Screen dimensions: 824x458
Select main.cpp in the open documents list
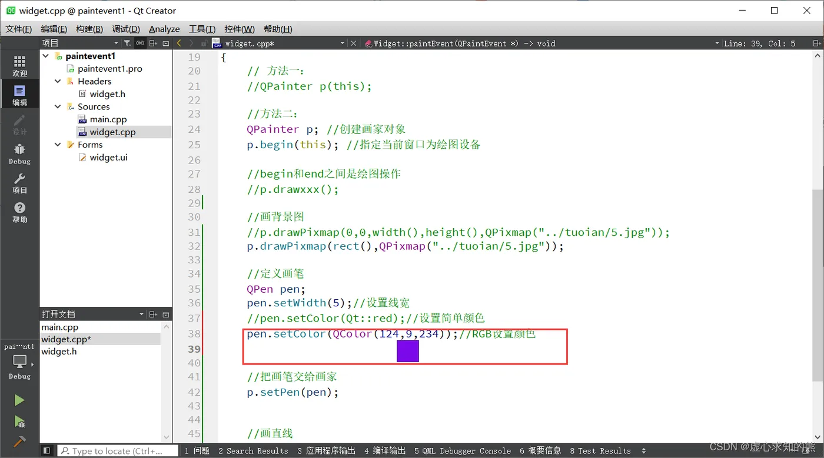[x=59, y=327]
